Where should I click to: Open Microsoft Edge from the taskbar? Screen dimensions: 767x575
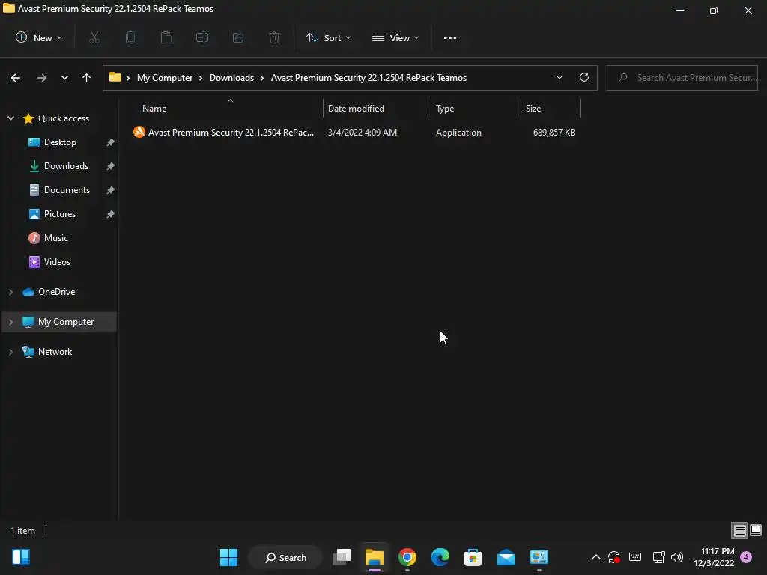(x=440, y=557)
